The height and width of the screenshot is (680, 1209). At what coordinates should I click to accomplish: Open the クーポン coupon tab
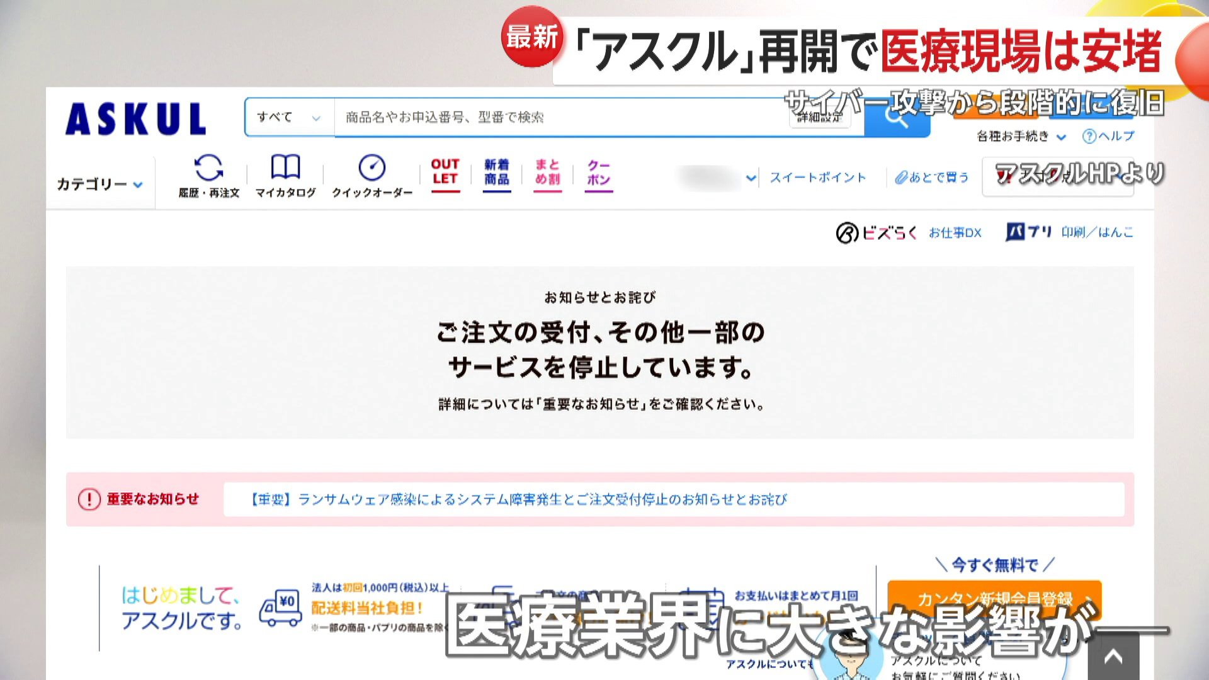click(598, 172)
